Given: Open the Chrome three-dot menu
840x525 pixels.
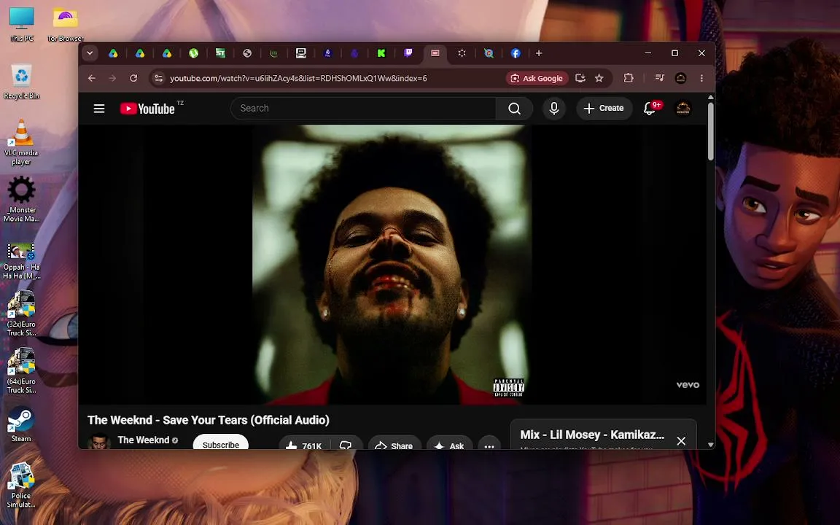Looking at the screenshot, I should (701, 78).
